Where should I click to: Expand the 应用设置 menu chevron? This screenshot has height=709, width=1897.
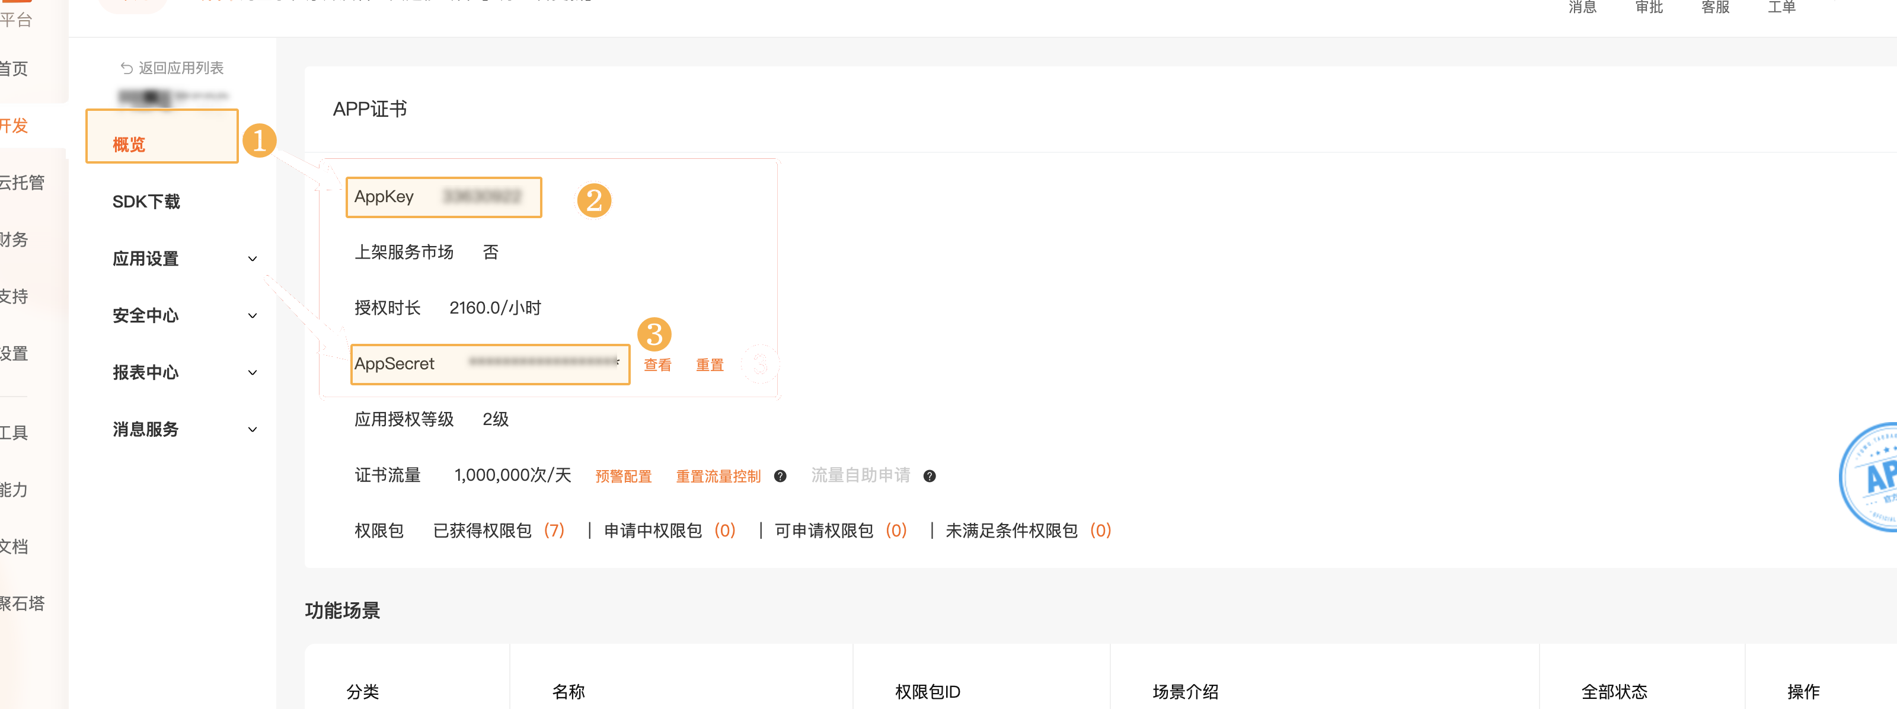click(253, 259)
